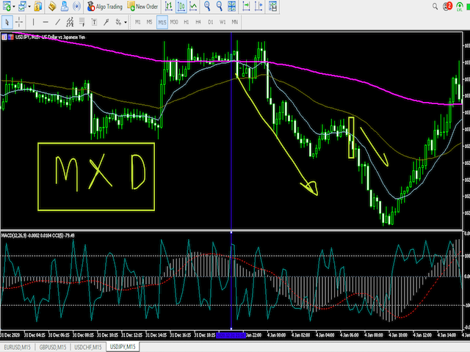Screen dimensions: 470x352
Task: Select the vertical line drawing tool
Action: 33,22
